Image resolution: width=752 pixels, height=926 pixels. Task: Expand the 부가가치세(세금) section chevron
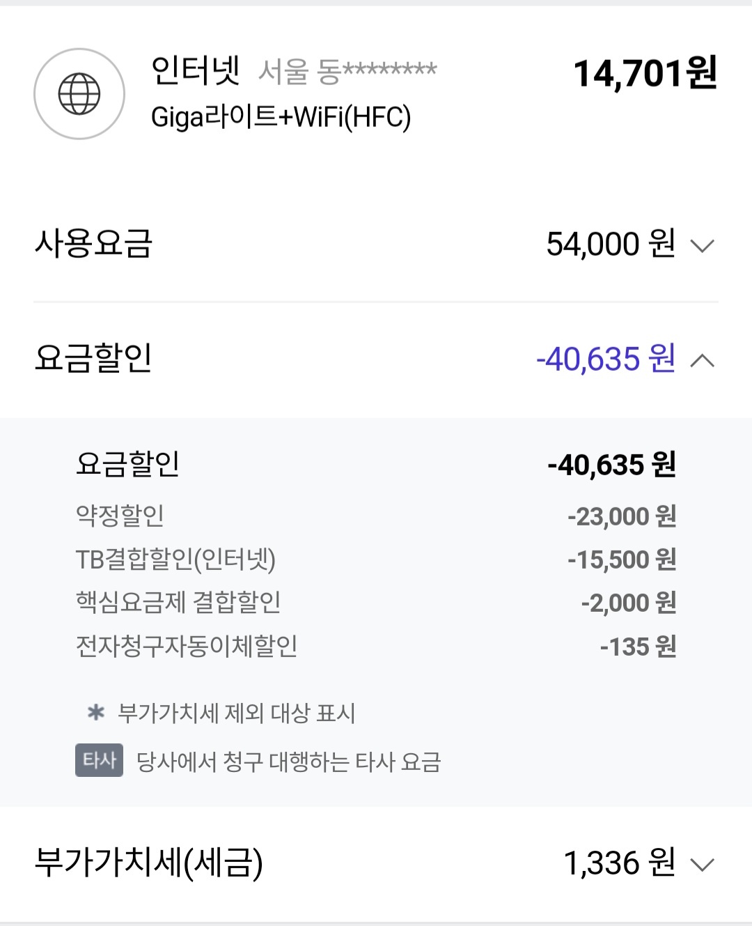coord(702,865)
